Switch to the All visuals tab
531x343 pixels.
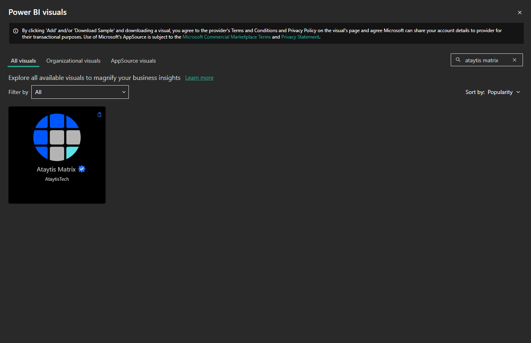click(x=23, y=61)
